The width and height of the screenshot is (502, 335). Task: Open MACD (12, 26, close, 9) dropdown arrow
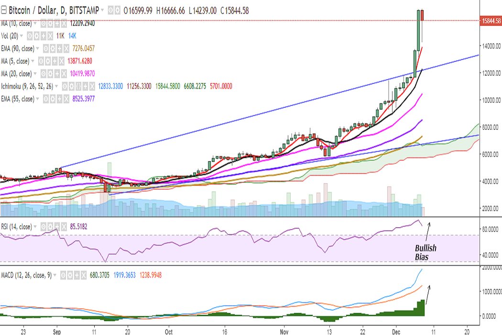55,275
